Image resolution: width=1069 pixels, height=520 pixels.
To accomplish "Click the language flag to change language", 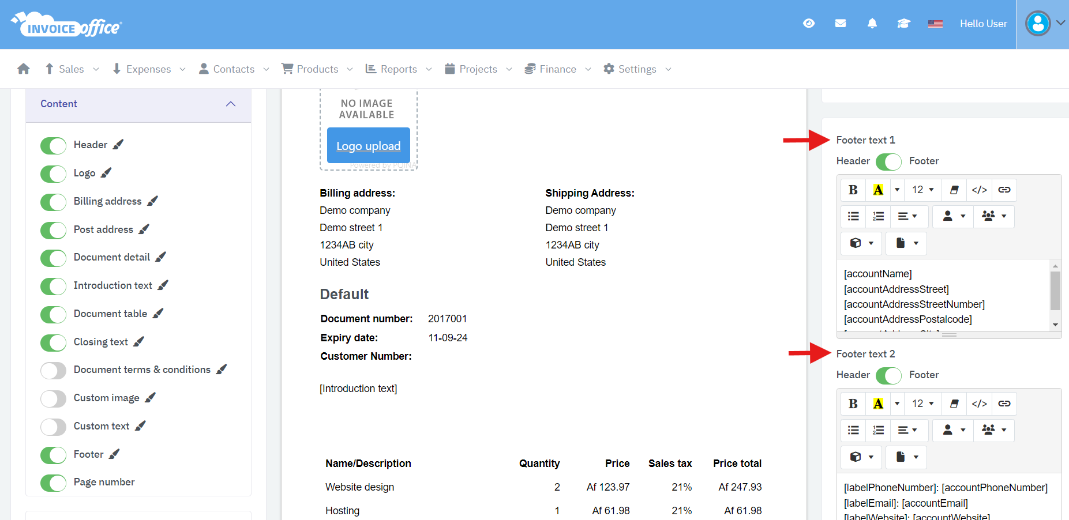I will pos(935,24).
